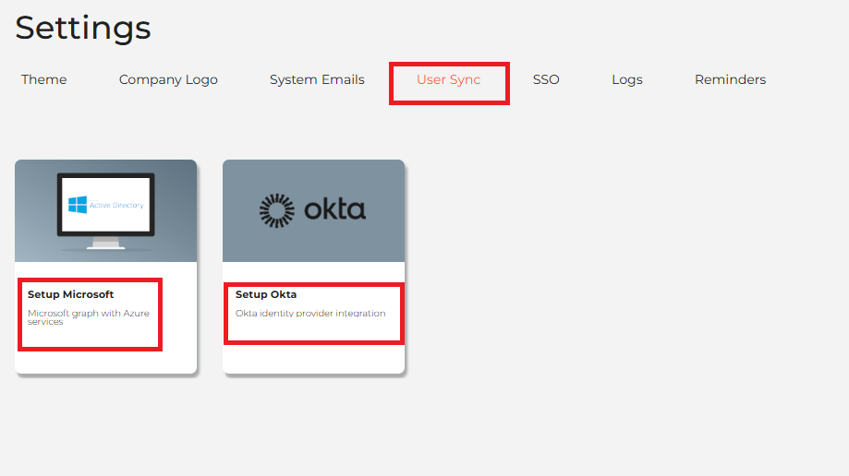The height and width of the screenshot is (476, 849).
Task: Click the Windows logo in the monitor
Action: [78, 205]
